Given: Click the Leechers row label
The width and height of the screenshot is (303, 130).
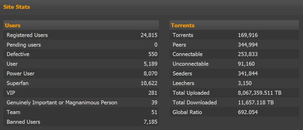Looking at the screenshot, I should pyautogui.click(x=183, y=83).
